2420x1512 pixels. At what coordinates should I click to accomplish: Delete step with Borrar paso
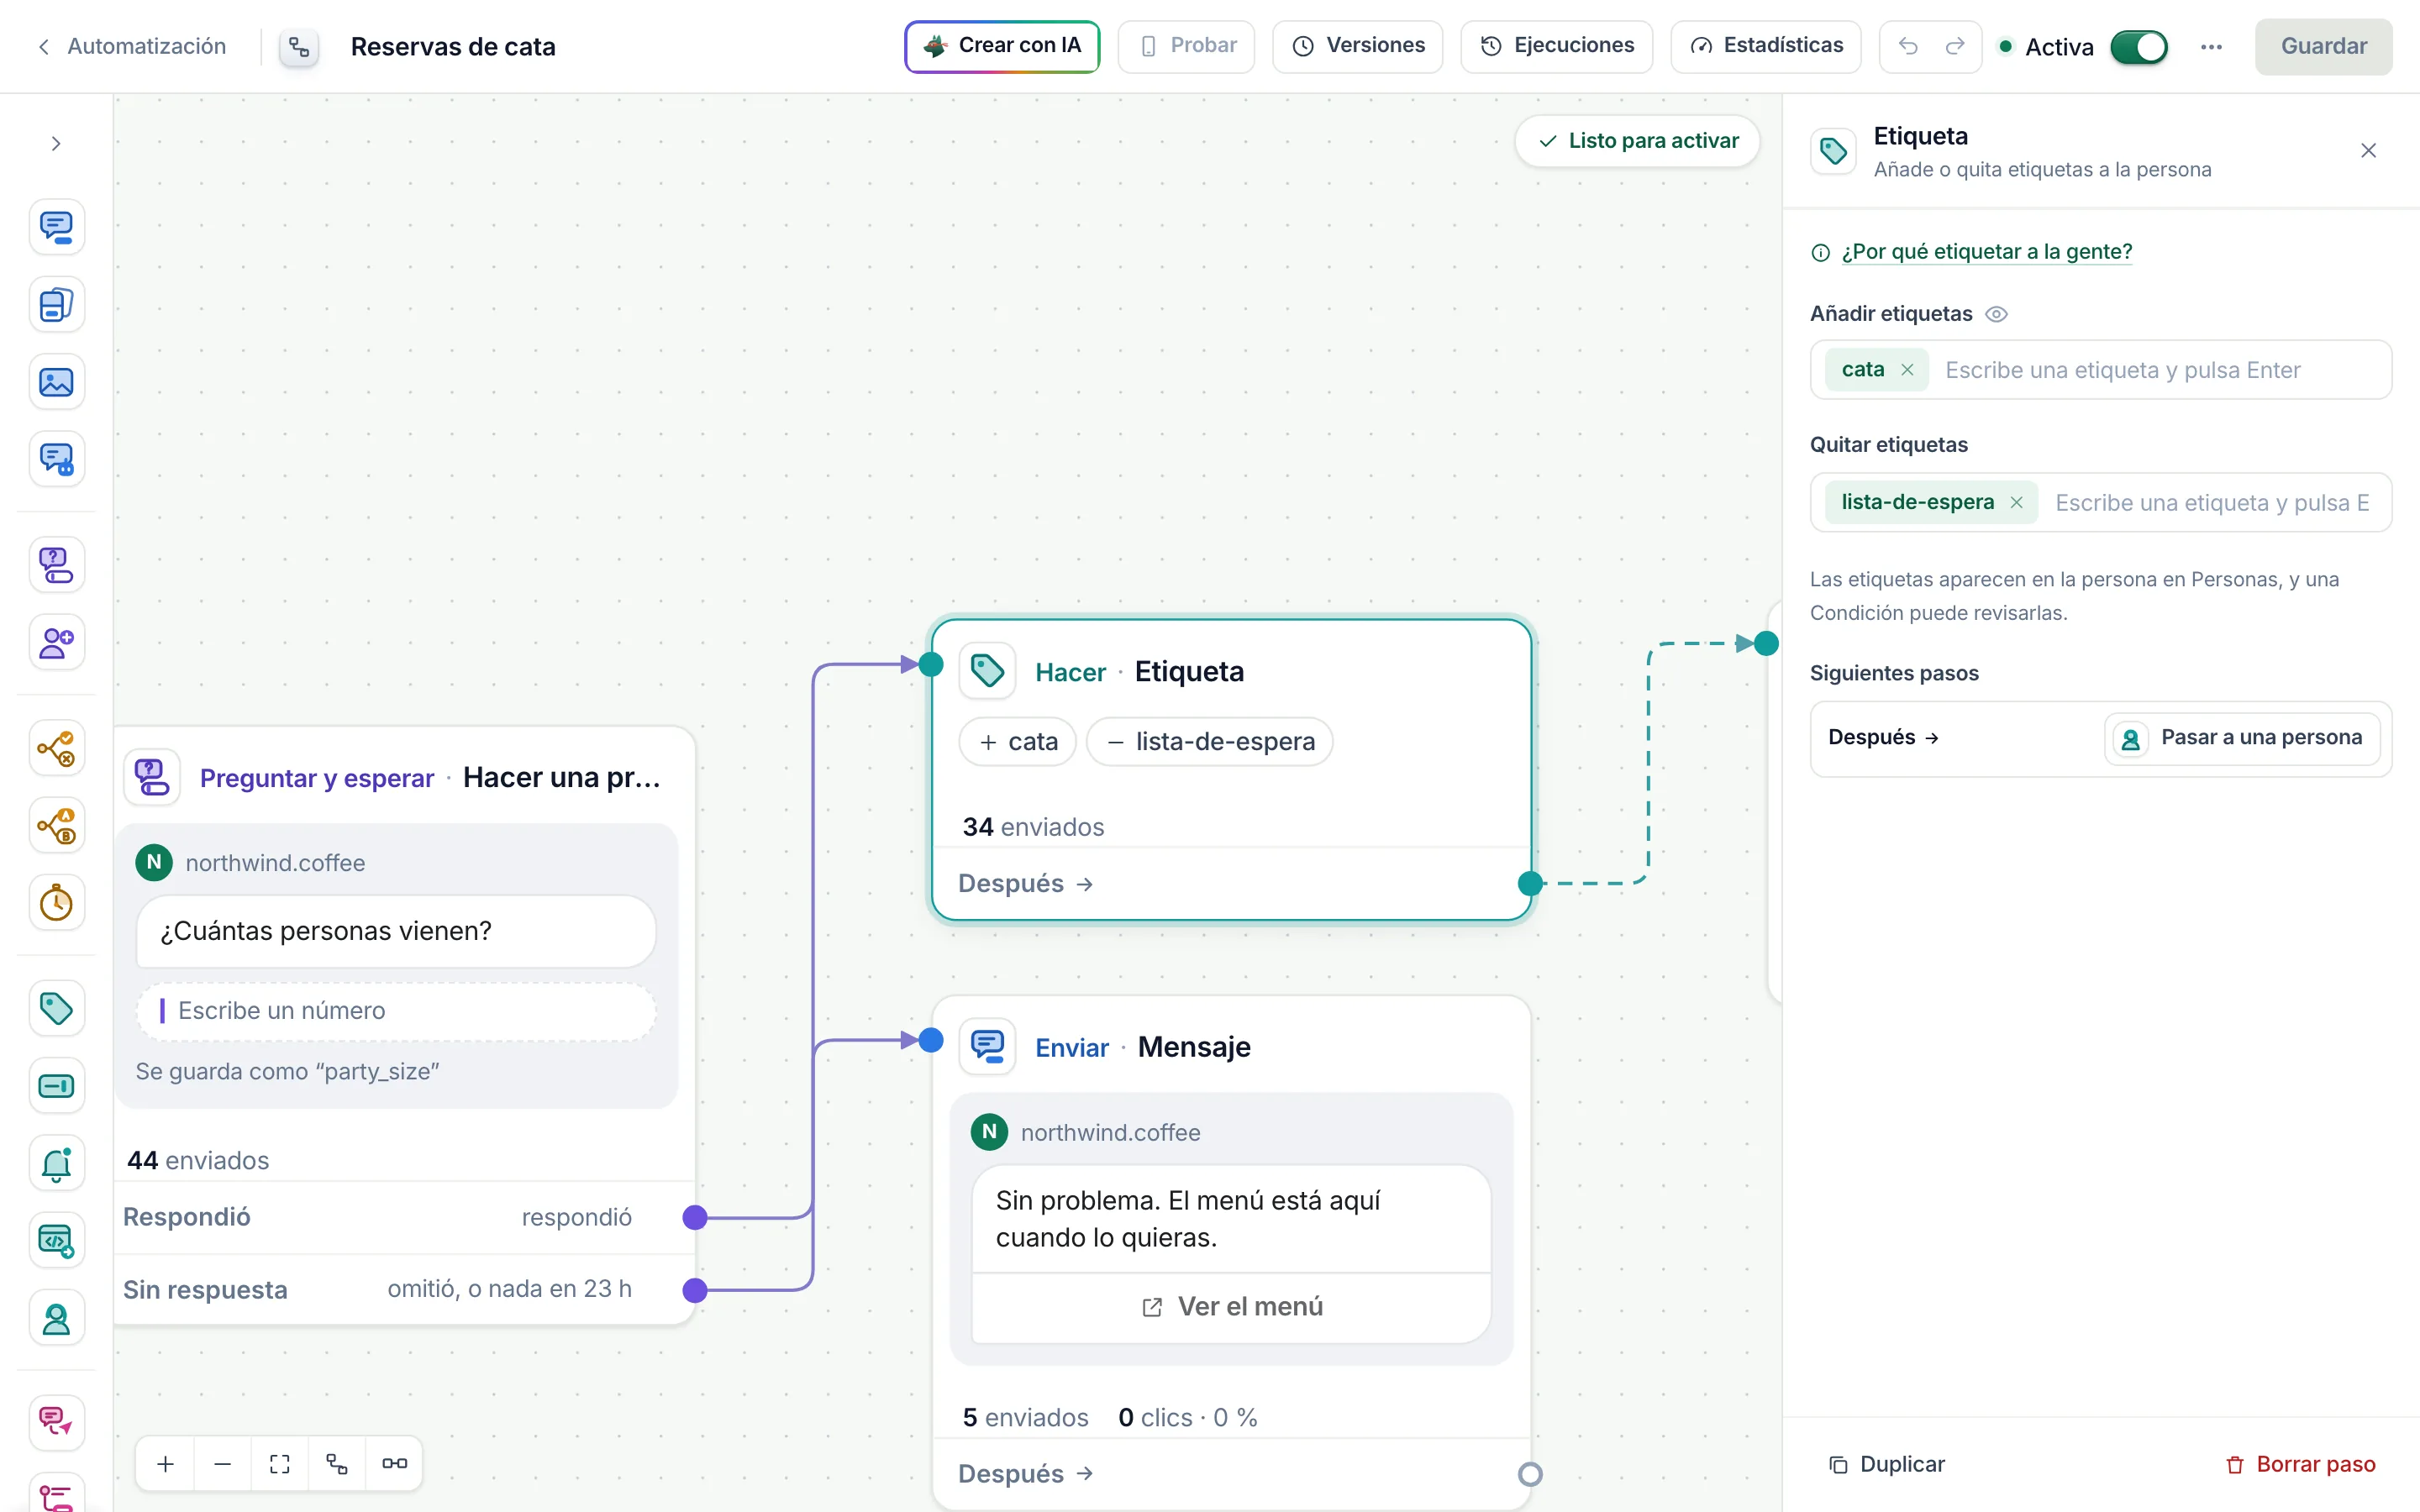point(2300,1464)
